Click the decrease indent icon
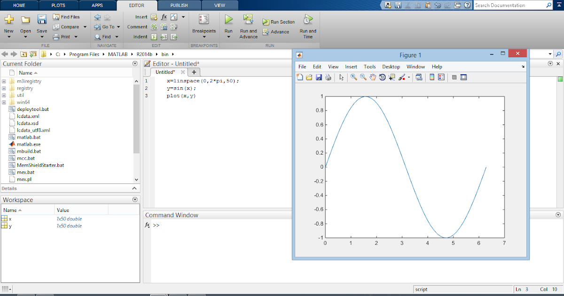This screenshot has width=564, height=296. [x=174, y=37]
